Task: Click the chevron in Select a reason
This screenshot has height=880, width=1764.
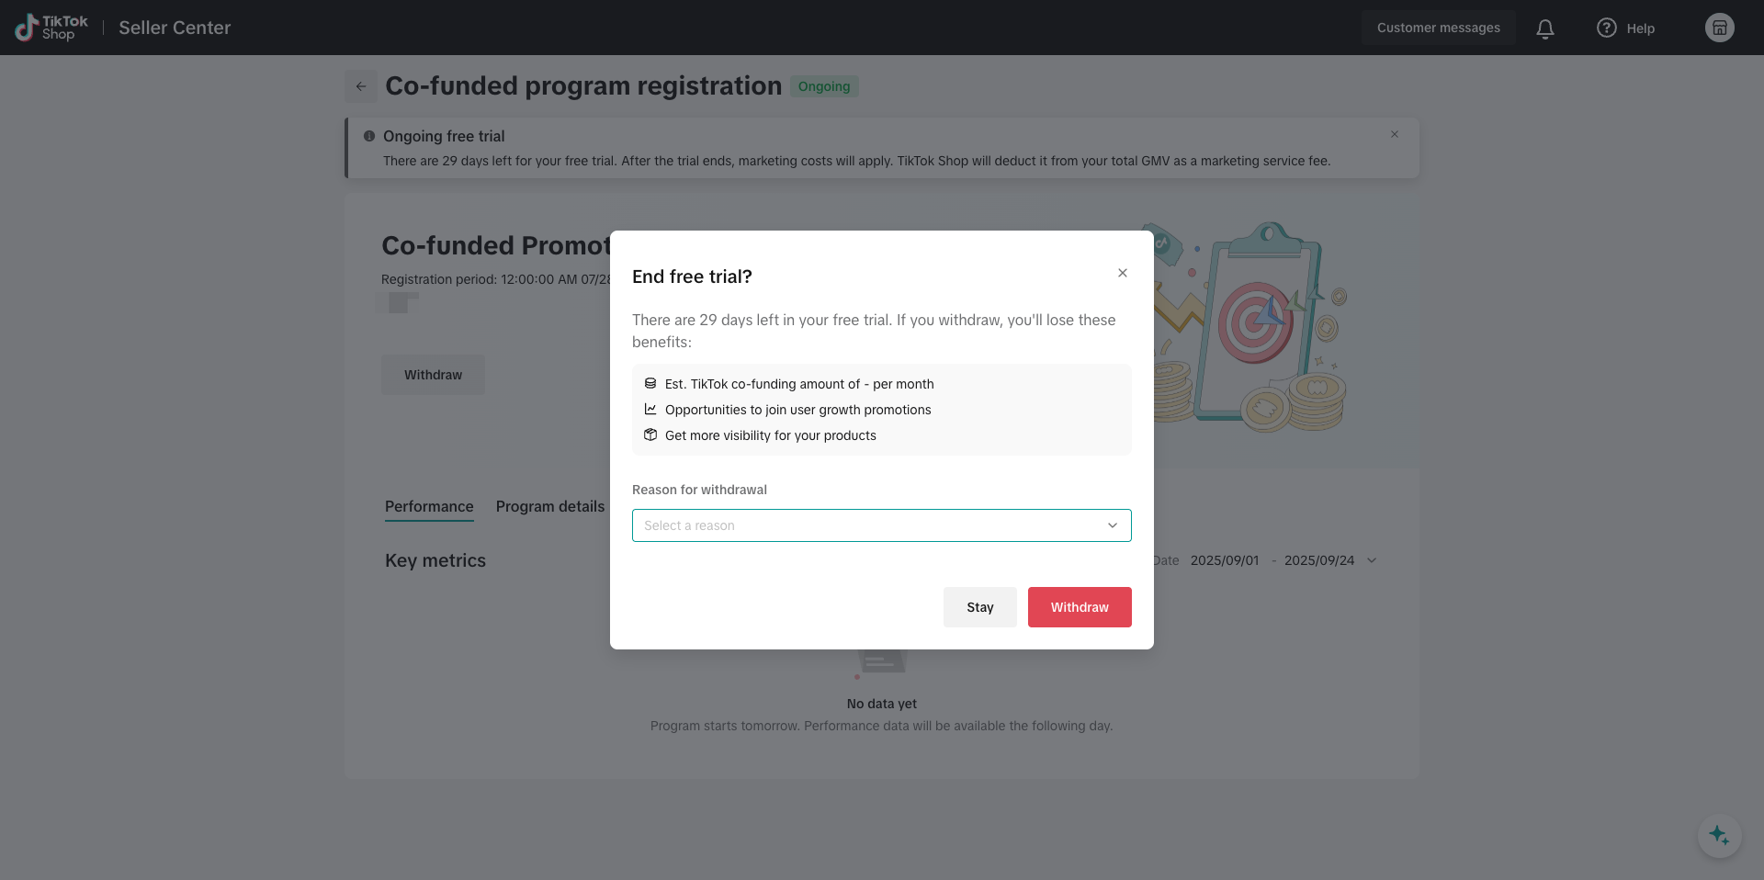Action: pos(1113,525)
